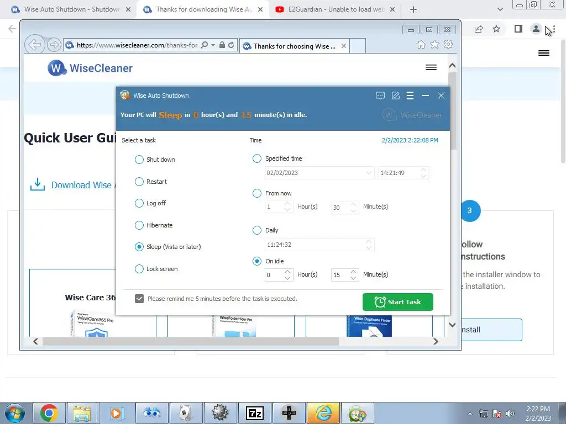
Task: Increase On idle minutes stepper
Action: click(353, 272)
